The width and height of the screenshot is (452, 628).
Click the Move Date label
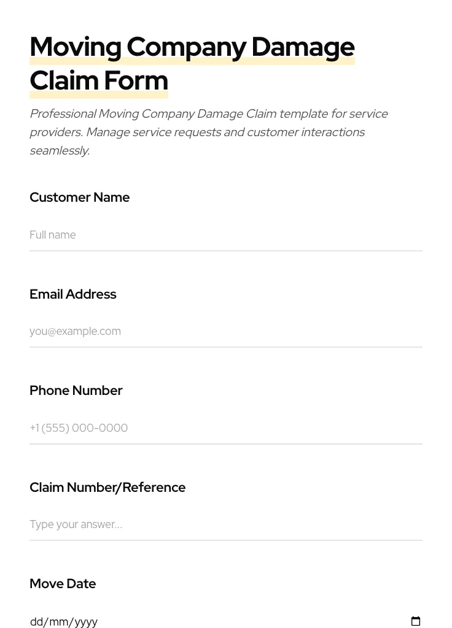63,584
